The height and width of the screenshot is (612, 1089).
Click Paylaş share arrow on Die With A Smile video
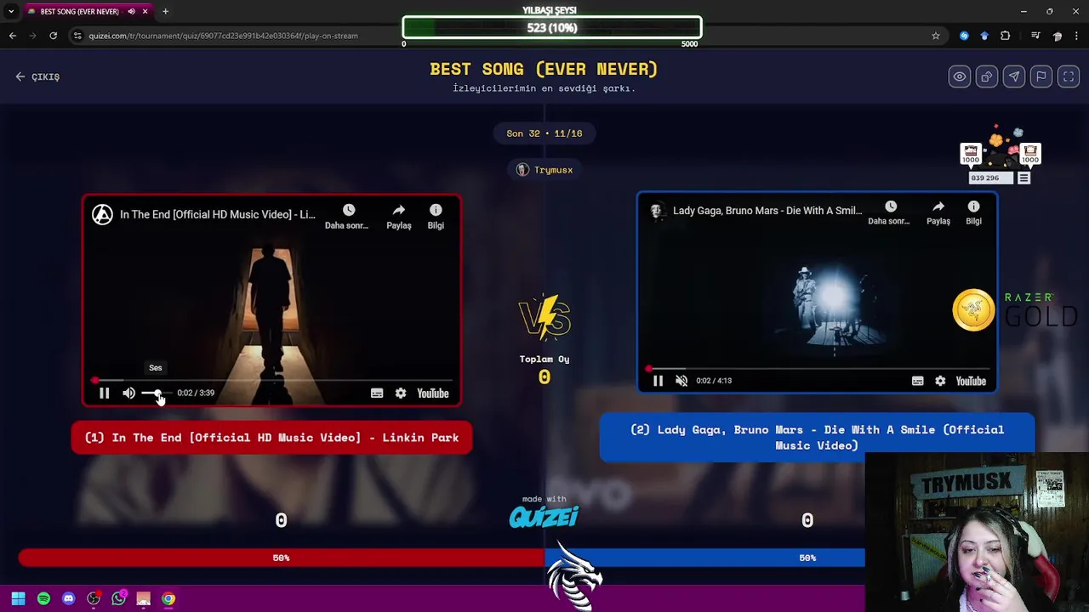pyautogui.click(x=938, y=212)
